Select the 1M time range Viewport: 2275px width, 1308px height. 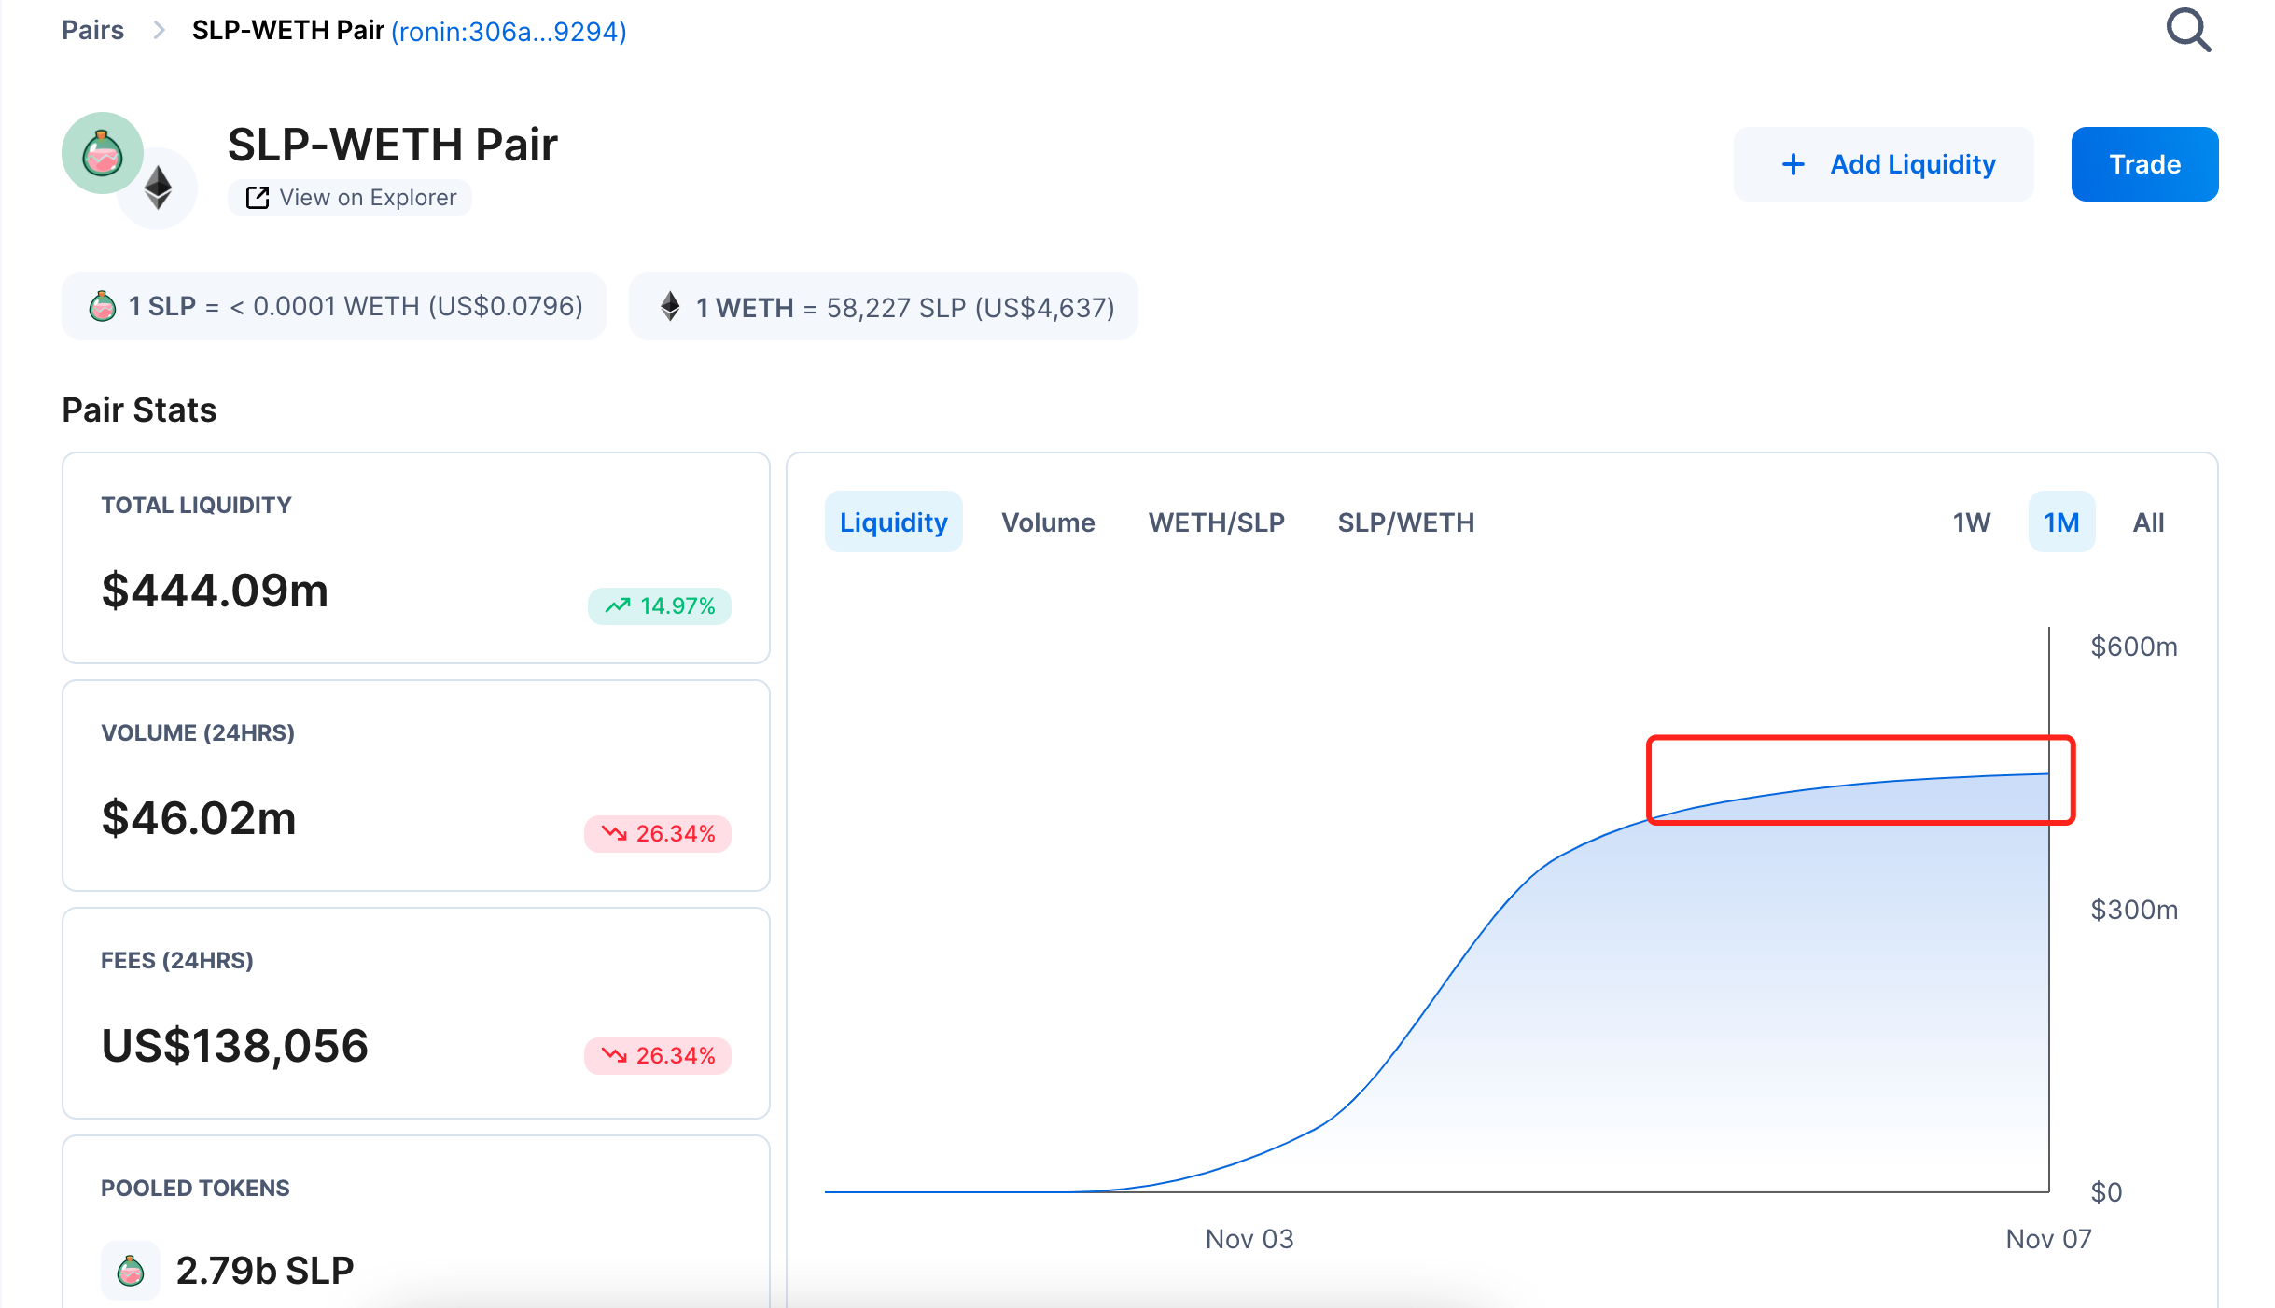tap(2061, 522)
